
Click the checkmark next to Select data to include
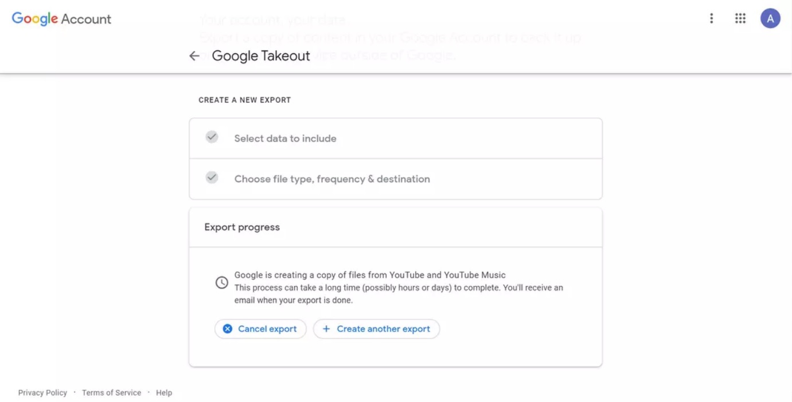pos(212,137)
